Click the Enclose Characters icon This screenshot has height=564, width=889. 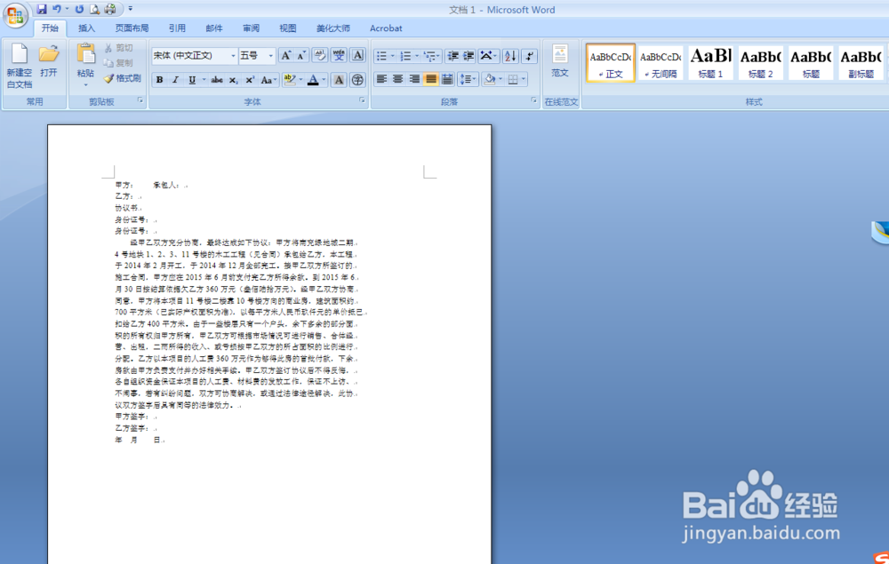click(x=356, y=79)
